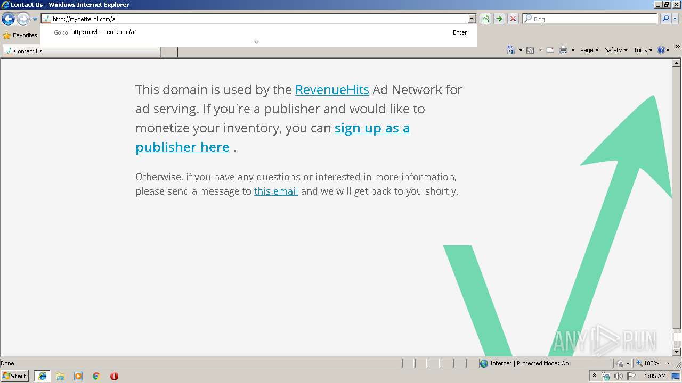Click the Print icon

[x=563, y=50]
